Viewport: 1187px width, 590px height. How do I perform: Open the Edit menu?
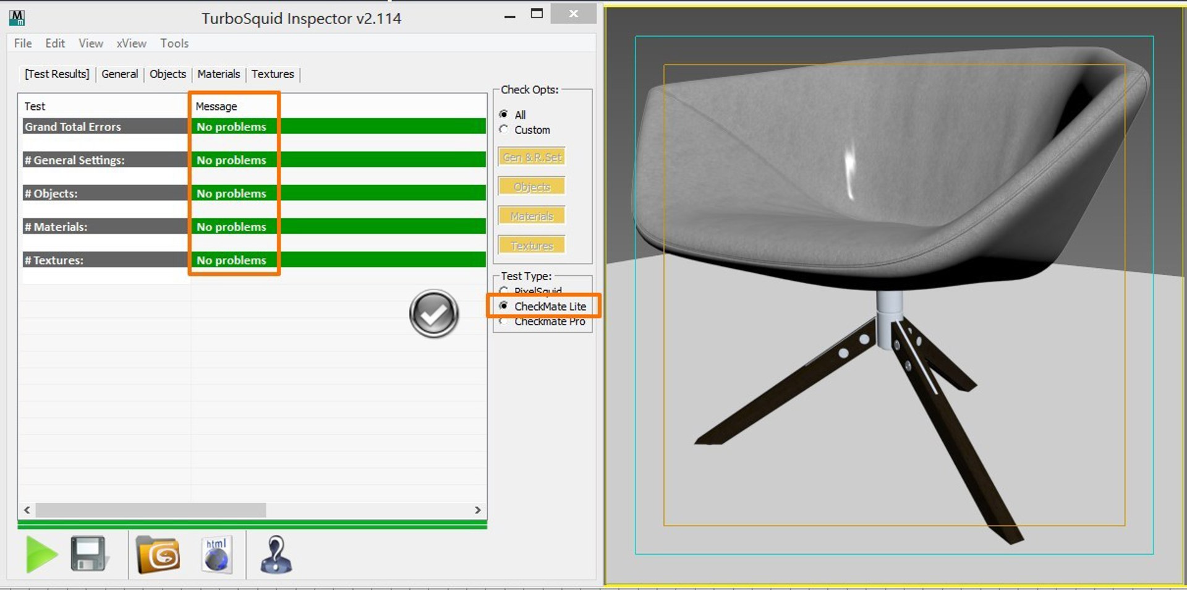[55, 43]
